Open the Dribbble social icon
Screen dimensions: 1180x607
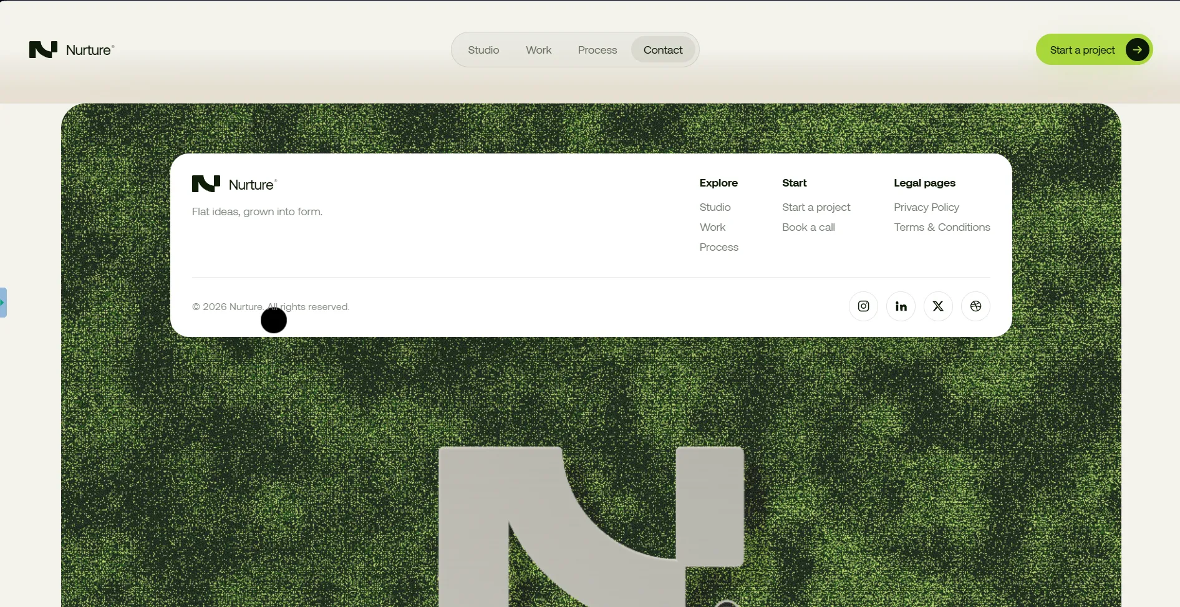coord(975,306)
